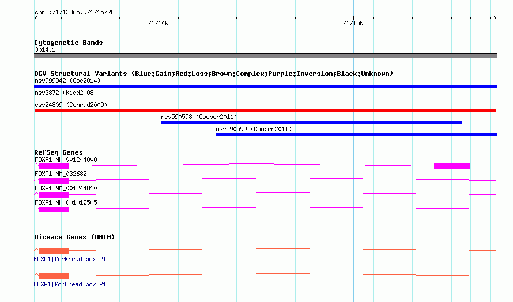Viewport: 513px width, 302px height.
Task: Click the 3p14.1 band label
Action: [45, 49]
